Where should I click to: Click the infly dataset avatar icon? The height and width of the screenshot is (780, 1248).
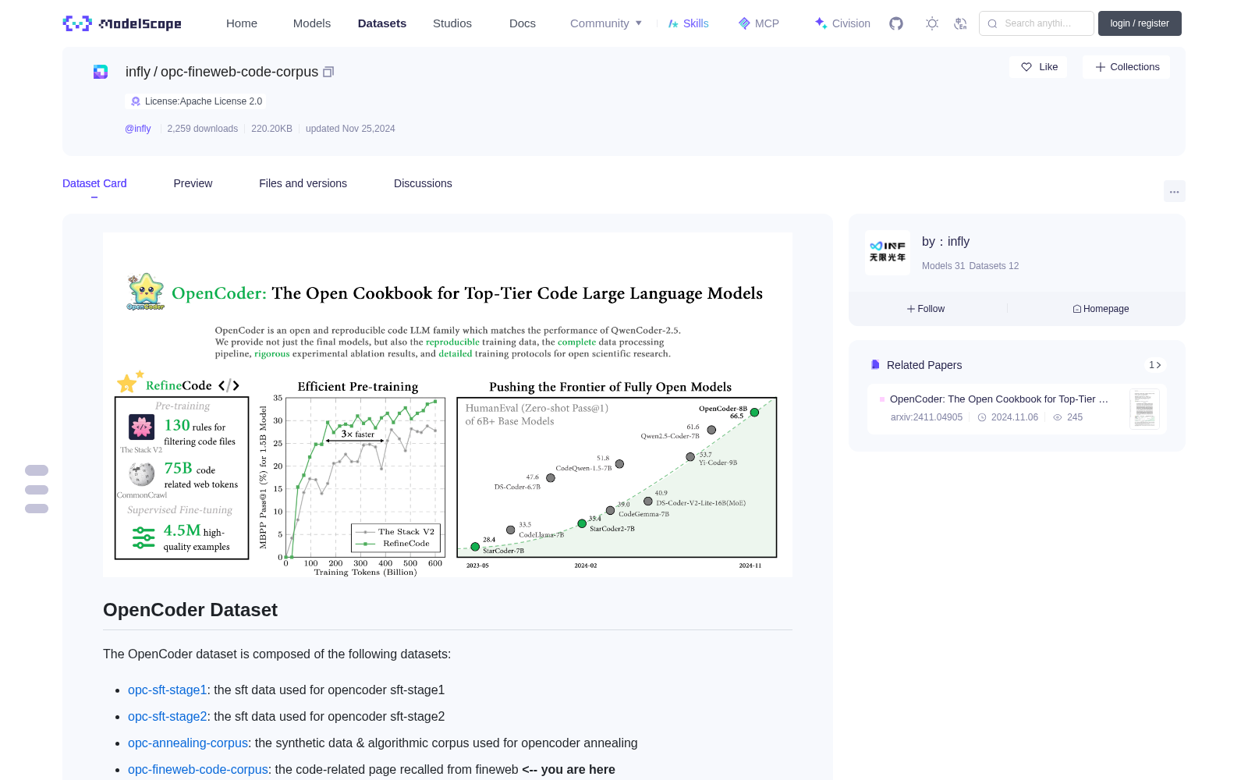(101, 72)
